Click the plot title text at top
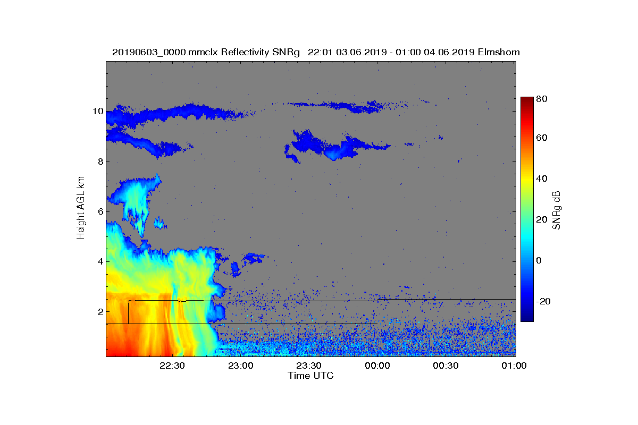This screenshot has height=425, width=638. click(x=316, y=52)
